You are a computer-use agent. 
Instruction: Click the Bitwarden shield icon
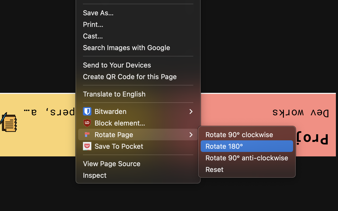click(87, 111)
